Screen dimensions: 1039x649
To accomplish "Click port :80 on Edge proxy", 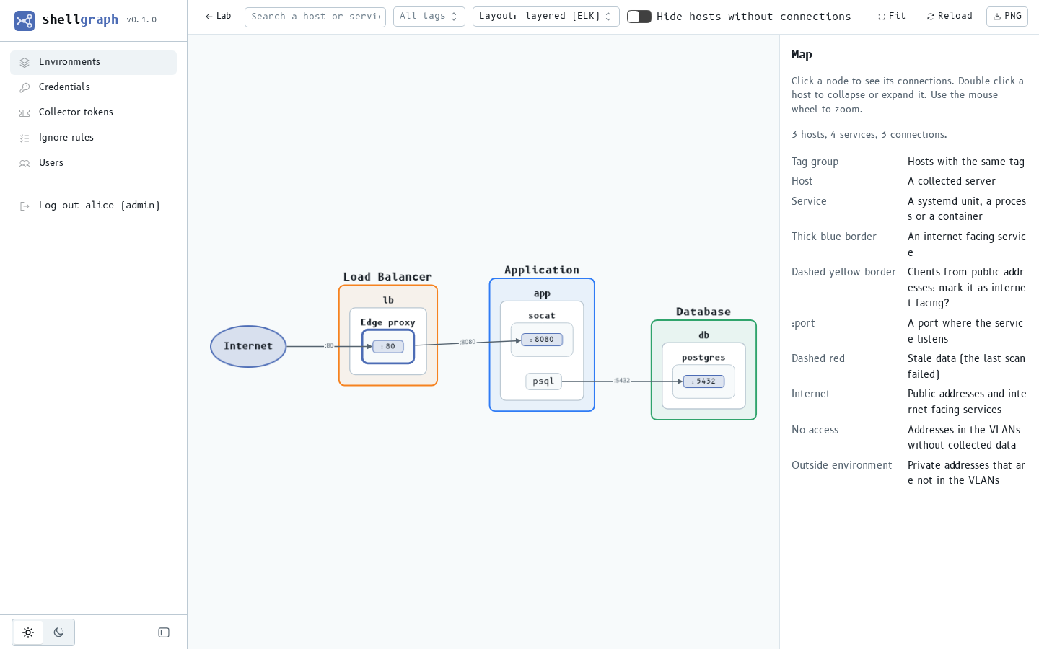I will click(x=388, y=346).
